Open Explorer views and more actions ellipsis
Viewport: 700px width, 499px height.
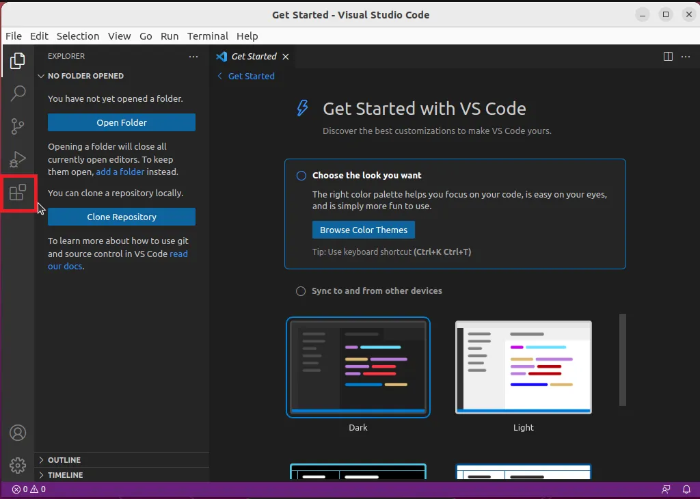coord(193,56)
